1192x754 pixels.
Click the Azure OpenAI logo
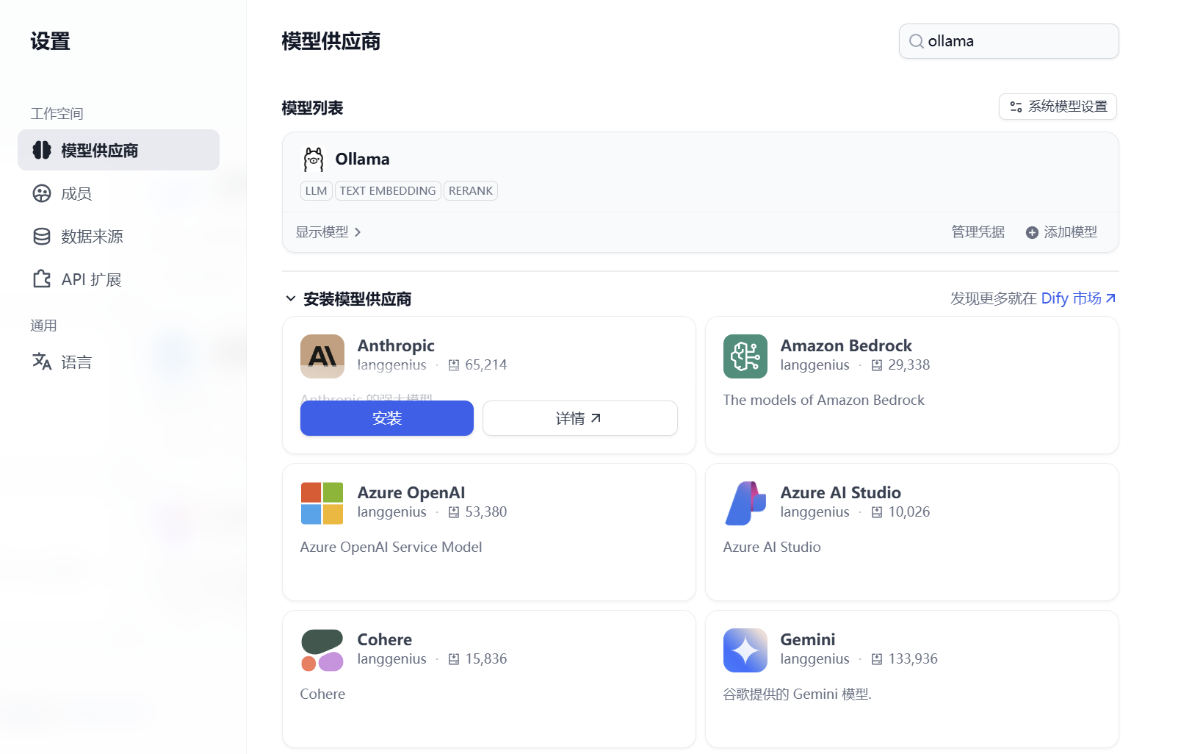[322, 503]
